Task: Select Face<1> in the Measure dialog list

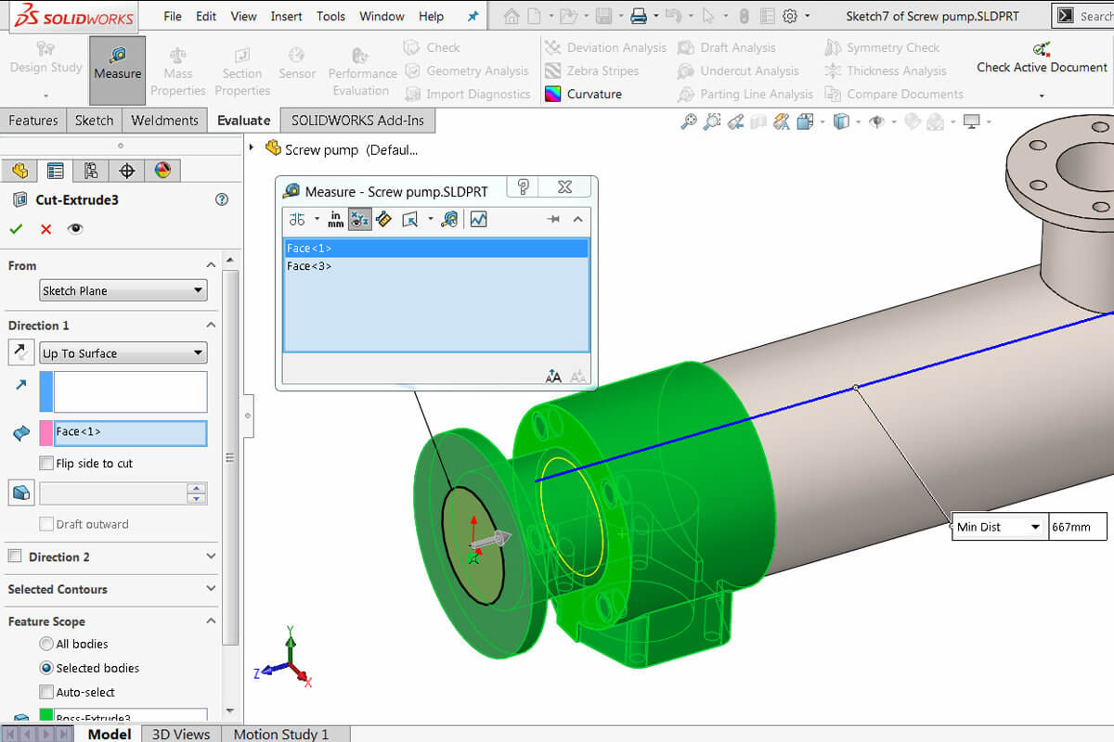Action: [x=435, y=249]
